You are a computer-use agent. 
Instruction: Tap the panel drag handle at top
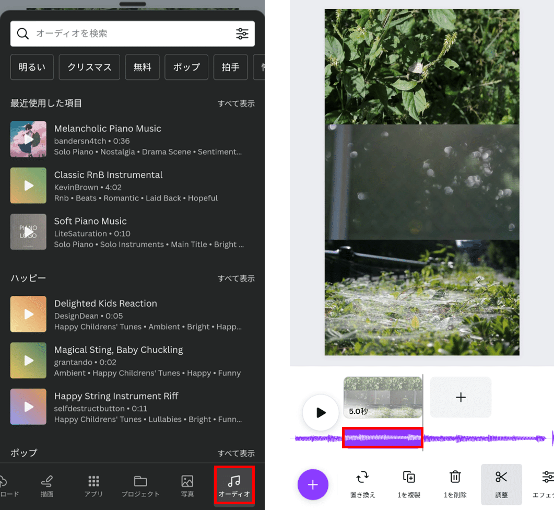pos(133,4)
